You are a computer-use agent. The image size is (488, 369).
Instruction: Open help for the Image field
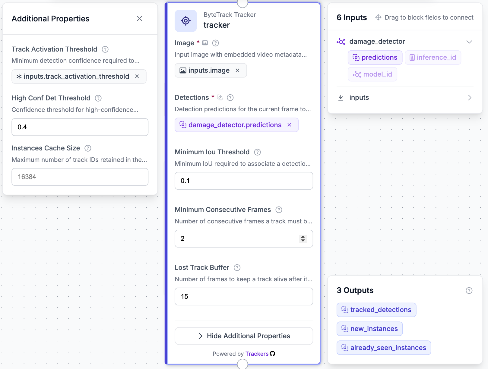pyautogui.click(x=215, y=43)
